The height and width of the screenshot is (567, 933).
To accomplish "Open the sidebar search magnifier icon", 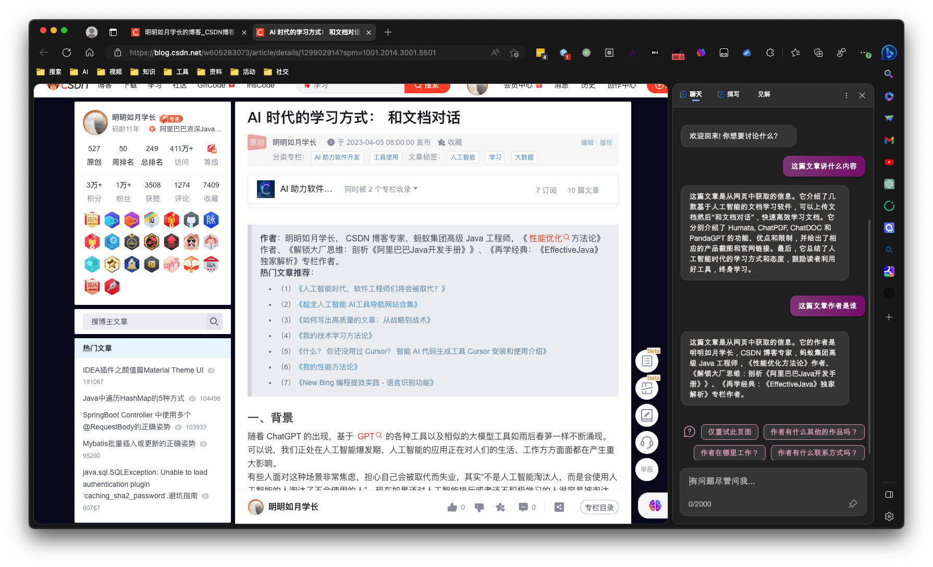I will [889, 74].
